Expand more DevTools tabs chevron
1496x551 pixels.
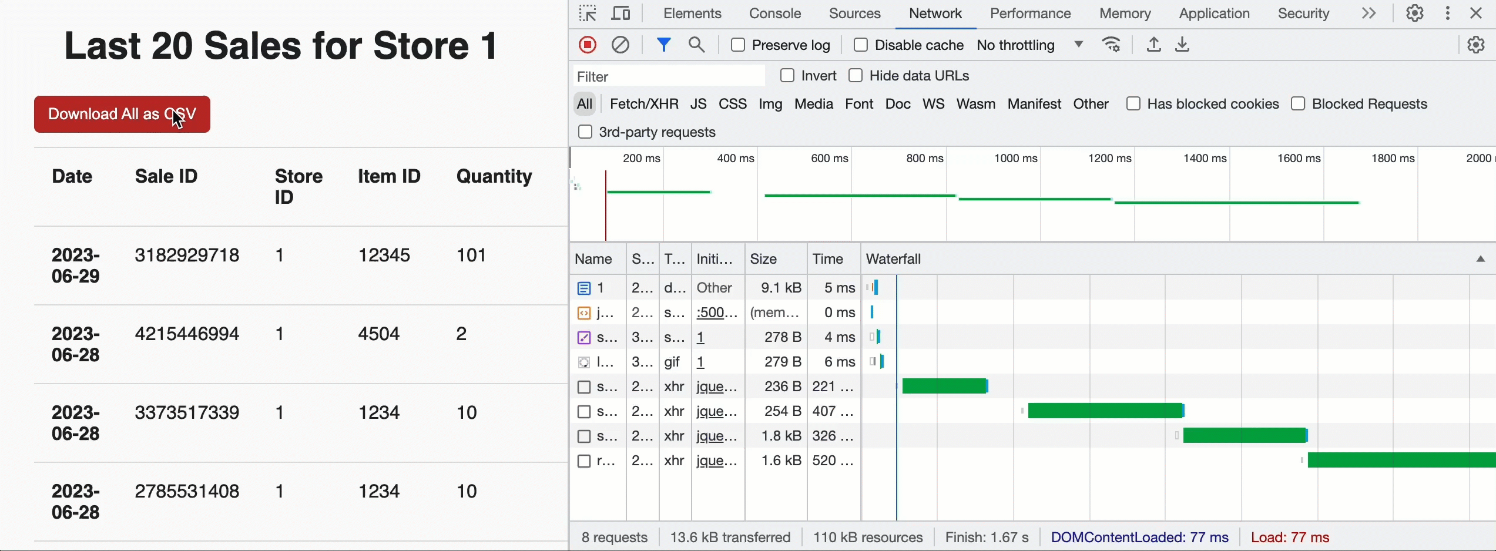(1368, 14)
